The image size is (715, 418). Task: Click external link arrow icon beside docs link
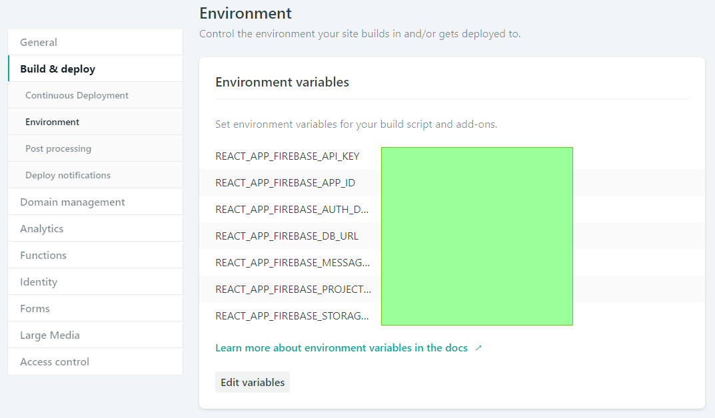[478, 348]
